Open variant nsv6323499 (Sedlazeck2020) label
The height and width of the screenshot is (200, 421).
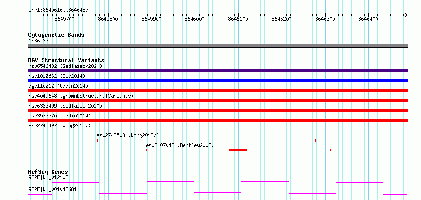65,106
